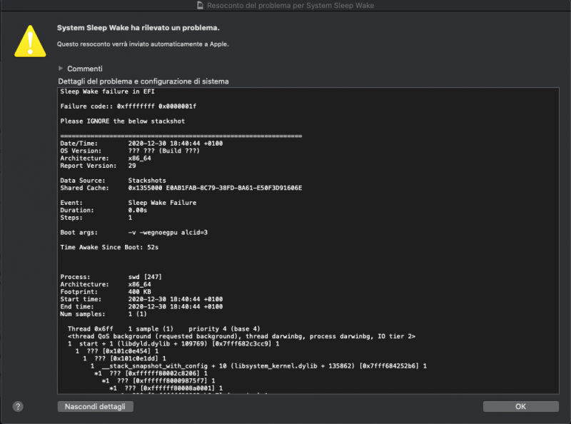This screenshot has width=571, height=424.
Task: Click the 'System Sleep Wake ha rilevato un problema' heading
Action: tap(138, 28)
